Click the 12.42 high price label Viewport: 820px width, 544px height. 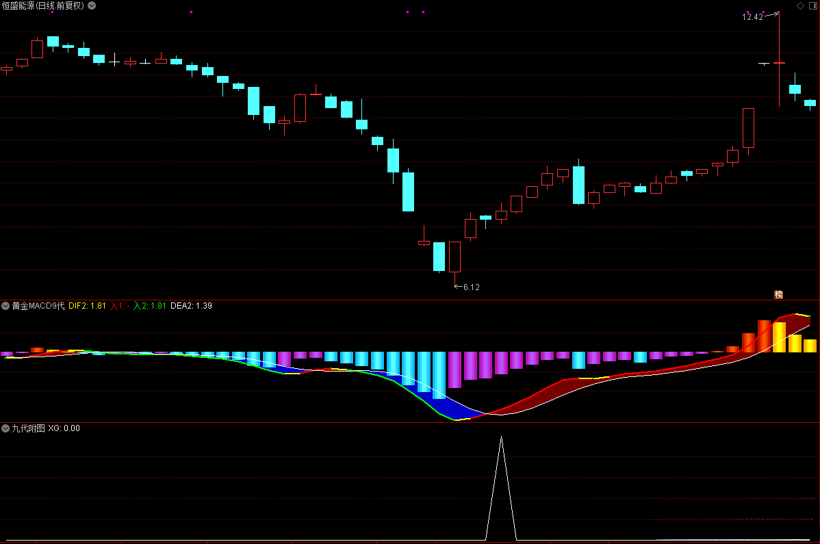752,17
